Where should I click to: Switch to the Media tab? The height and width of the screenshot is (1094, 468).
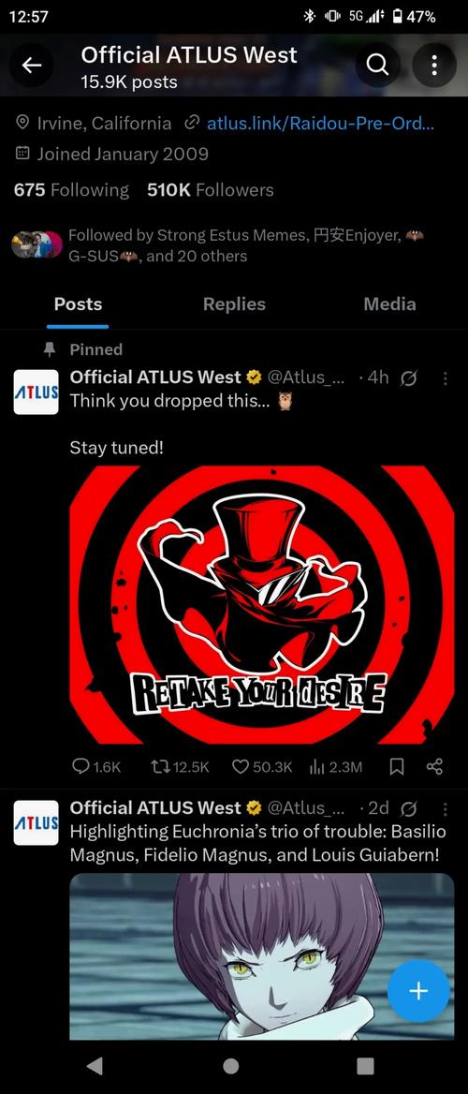pos(390,304)
